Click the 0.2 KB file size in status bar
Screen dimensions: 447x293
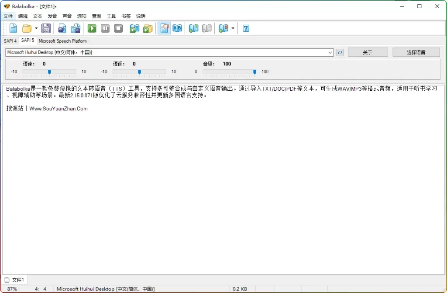[240, 289]
